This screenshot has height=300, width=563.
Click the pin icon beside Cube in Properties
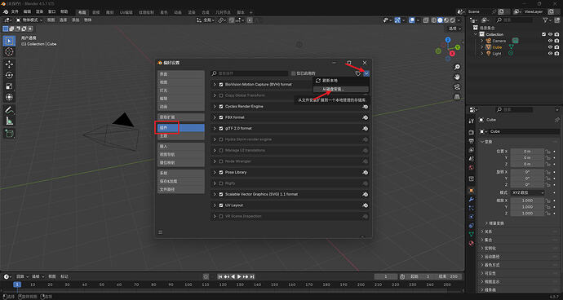tap(557, 120)
